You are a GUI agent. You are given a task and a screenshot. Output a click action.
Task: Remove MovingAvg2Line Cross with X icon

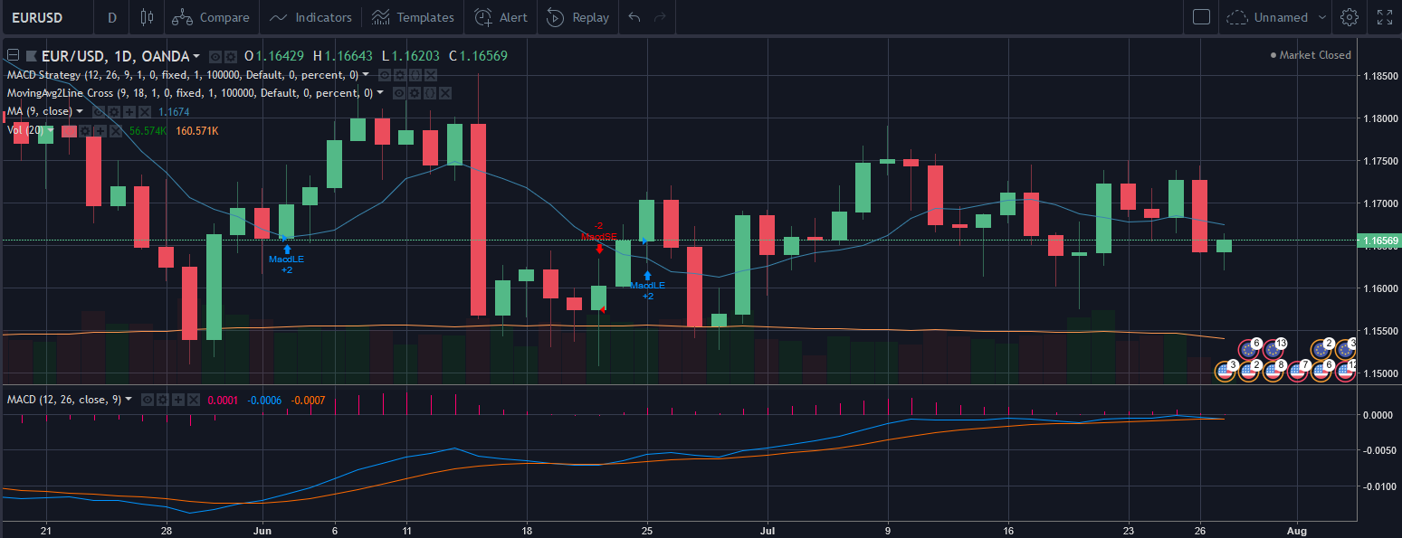445,93
